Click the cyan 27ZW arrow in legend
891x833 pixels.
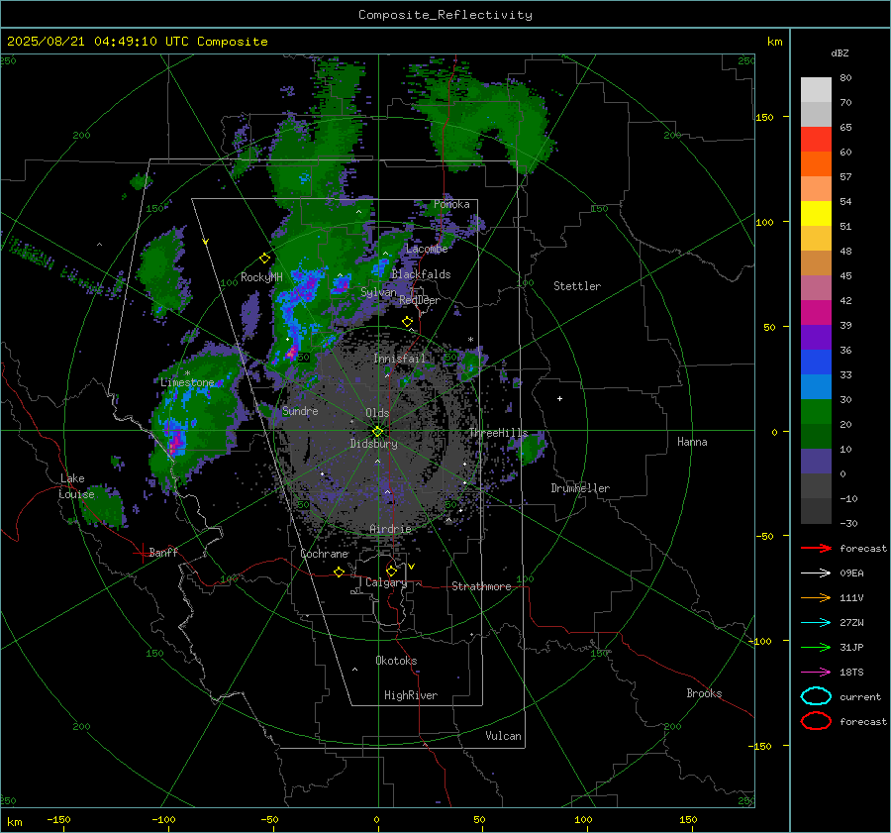(816, 623)
